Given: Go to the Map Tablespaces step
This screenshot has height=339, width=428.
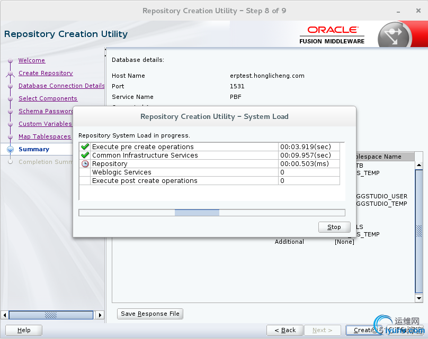Looking at the screenshot, I should click(44, 136).
